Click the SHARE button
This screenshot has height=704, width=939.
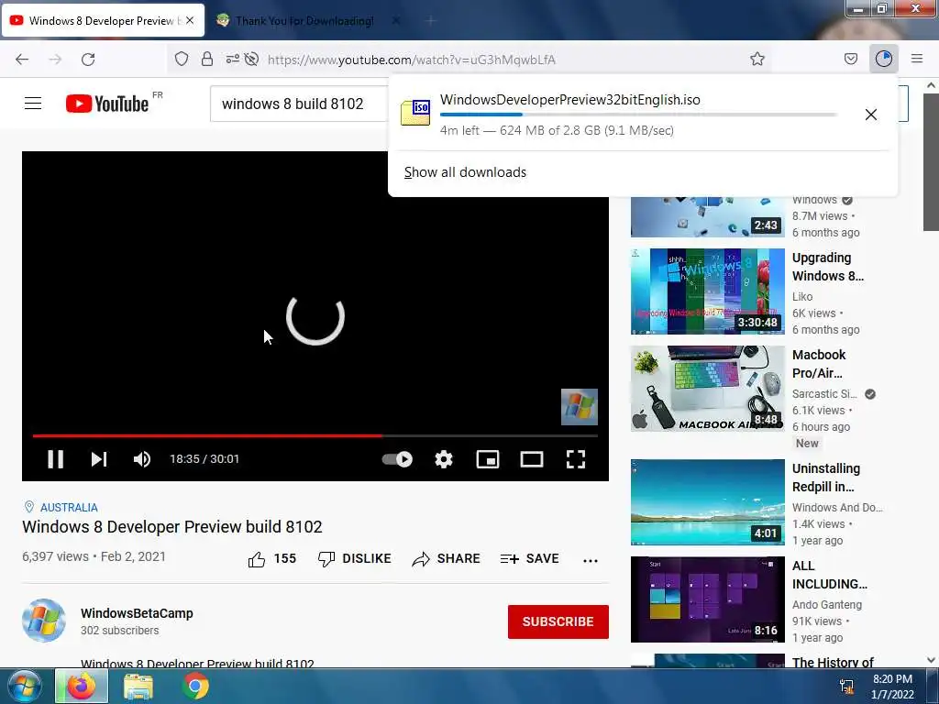[x=447, y=559]
